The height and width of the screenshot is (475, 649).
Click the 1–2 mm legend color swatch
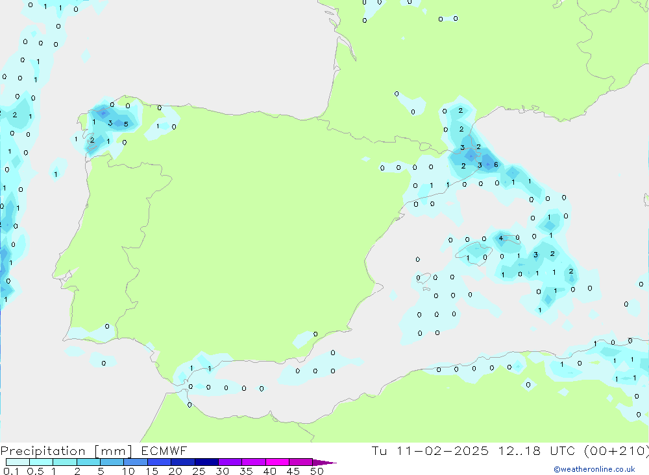[x=64, y=462]
